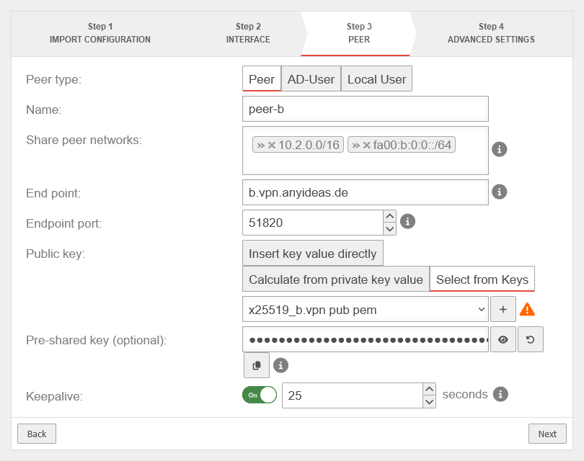Screen dimensions: 584x461
Task: Regenerate the pre-shared key
Action: coord(530,339)
